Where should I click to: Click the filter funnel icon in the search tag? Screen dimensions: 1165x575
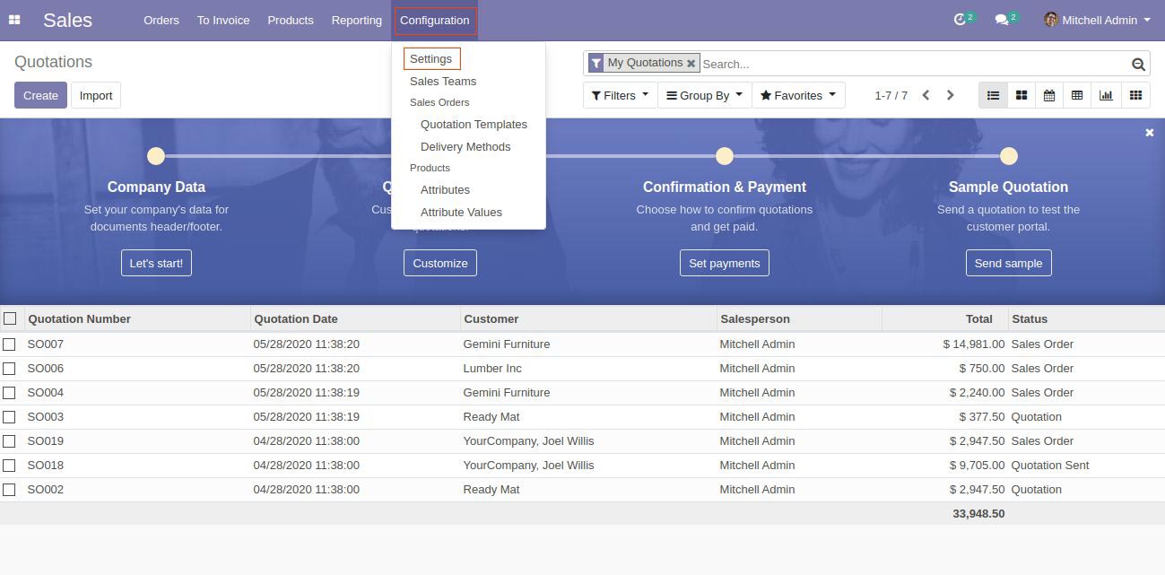click(596, 63)
